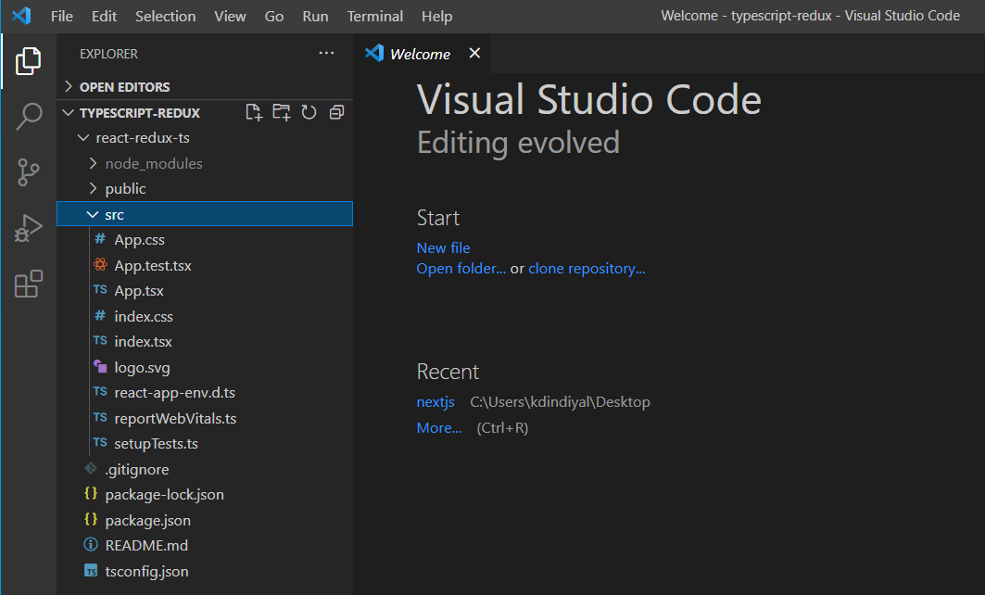985x595 pixels.
Task: Open Explorer's more actions ellipsis menu
Action: point(326,54)
